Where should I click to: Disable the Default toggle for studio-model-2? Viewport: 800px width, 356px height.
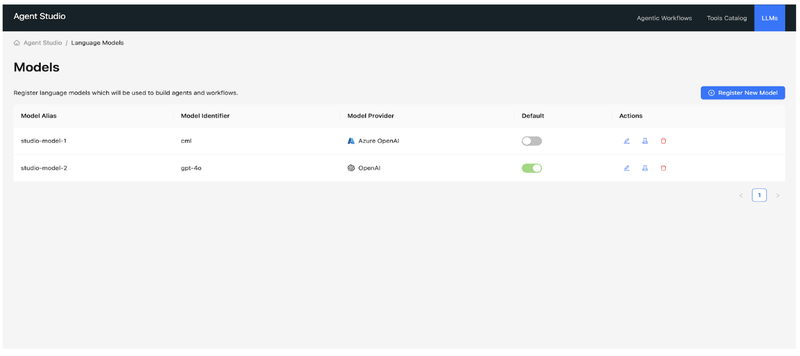(532, 168)
